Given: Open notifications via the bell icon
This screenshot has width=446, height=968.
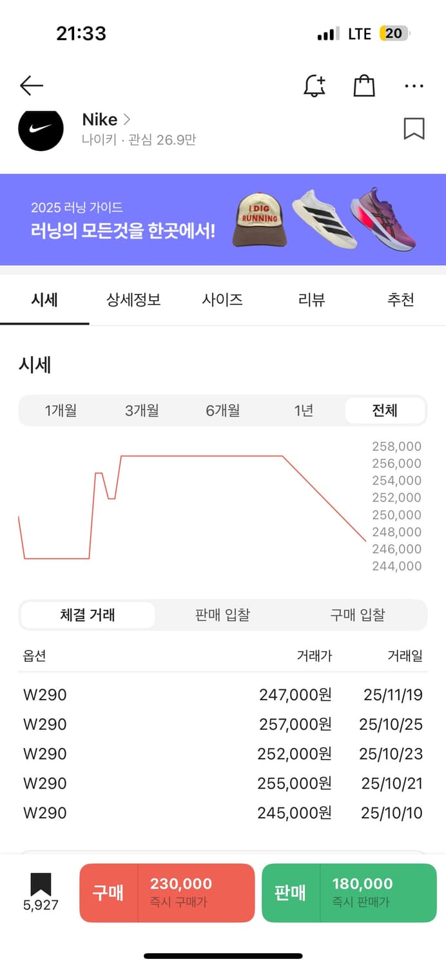Looking at the screenshot, I should coord(315,85).
